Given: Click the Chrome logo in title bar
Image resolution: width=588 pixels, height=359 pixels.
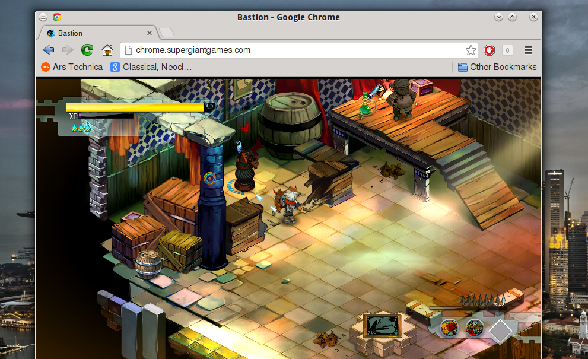Looking at the screenshot, I should pos(57,17).
